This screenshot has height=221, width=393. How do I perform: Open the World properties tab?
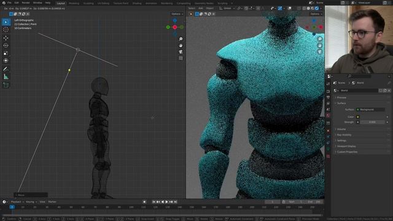[x=328, y=116]
